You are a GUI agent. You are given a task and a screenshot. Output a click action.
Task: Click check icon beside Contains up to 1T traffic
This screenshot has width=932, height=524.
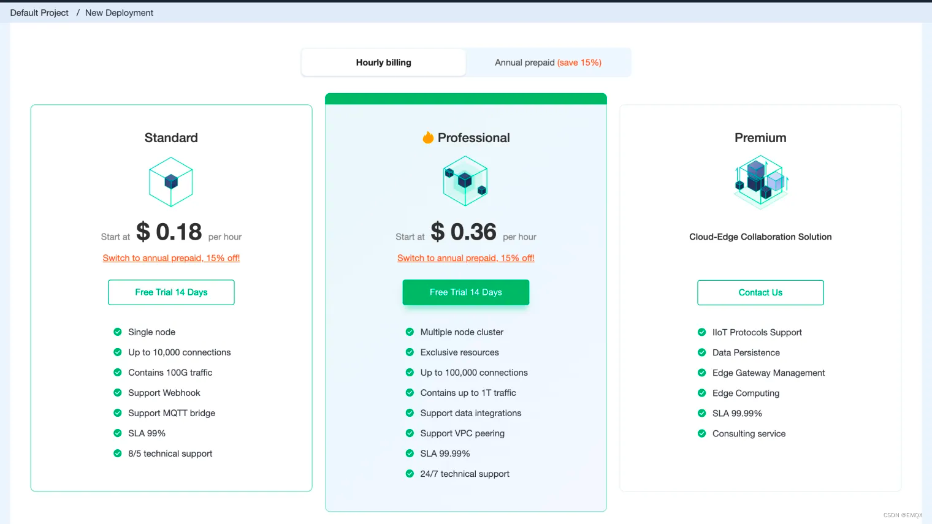410,393
